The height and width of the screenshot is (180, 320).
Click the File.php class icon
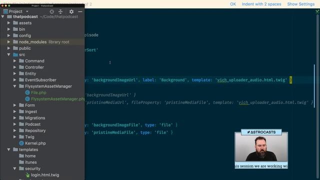27,92
